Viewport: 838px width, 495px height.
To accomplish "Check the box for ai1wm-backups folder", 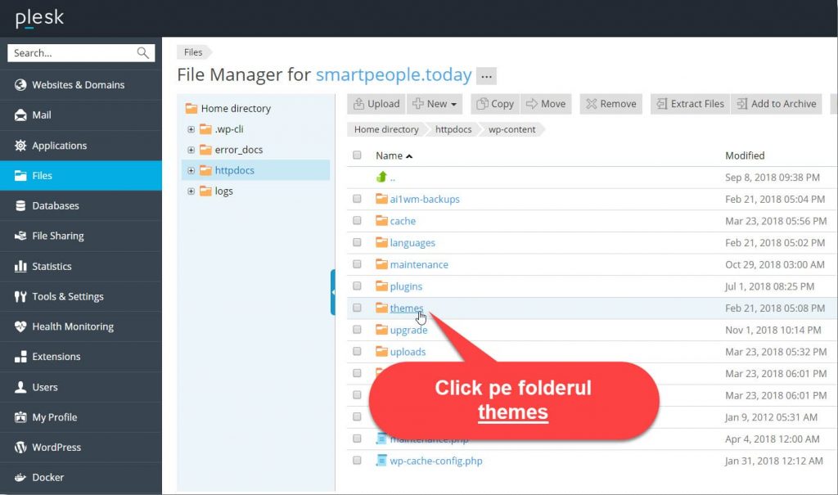I will (x=357, y=199).
